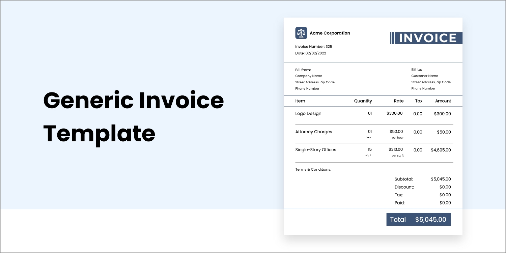Click "Customer Name" under Bill to
The image size is (506, 253).
(x=425, y=76)
